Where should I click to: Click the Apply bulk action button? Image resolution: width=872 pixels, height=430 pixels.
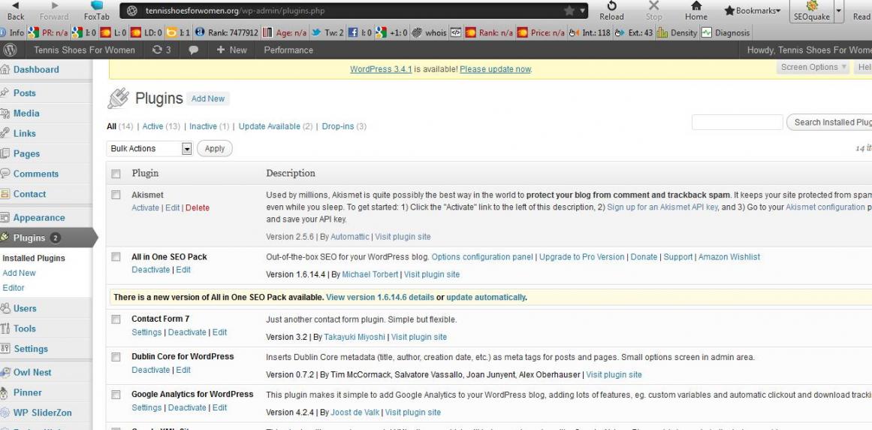pos(215,149)
